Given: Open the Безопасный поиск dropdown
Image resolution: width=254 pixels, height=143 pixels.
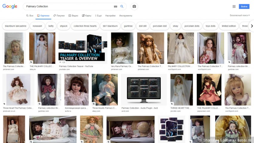Looking at the screenshot, I should pyautogui.click(x=240, y=15).
